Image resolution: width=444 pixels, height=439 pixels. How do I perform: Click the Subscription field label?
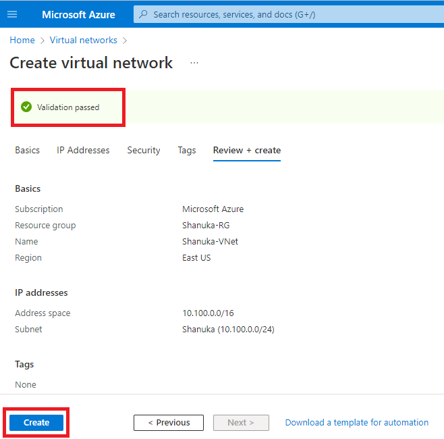pos(38,209)
